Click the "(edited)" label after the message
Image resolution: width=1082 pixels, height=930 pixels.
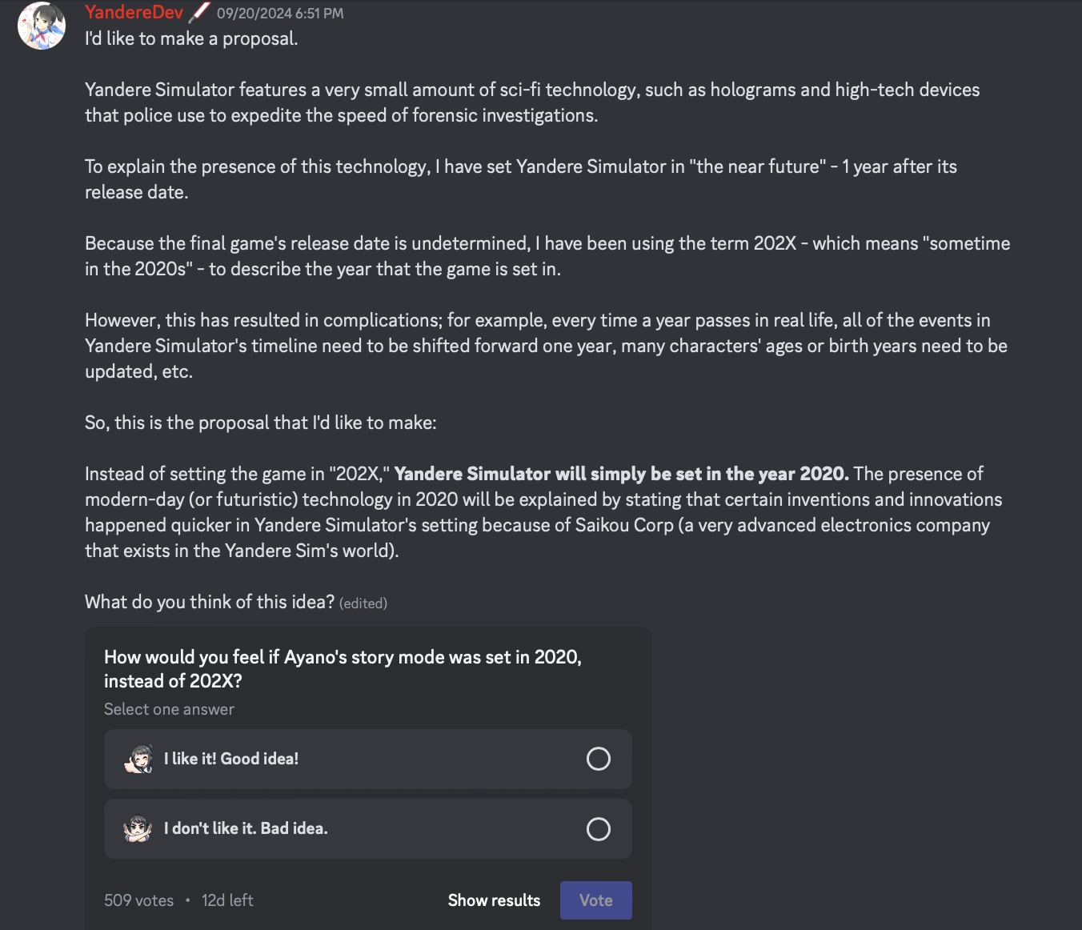coord(363,603)
